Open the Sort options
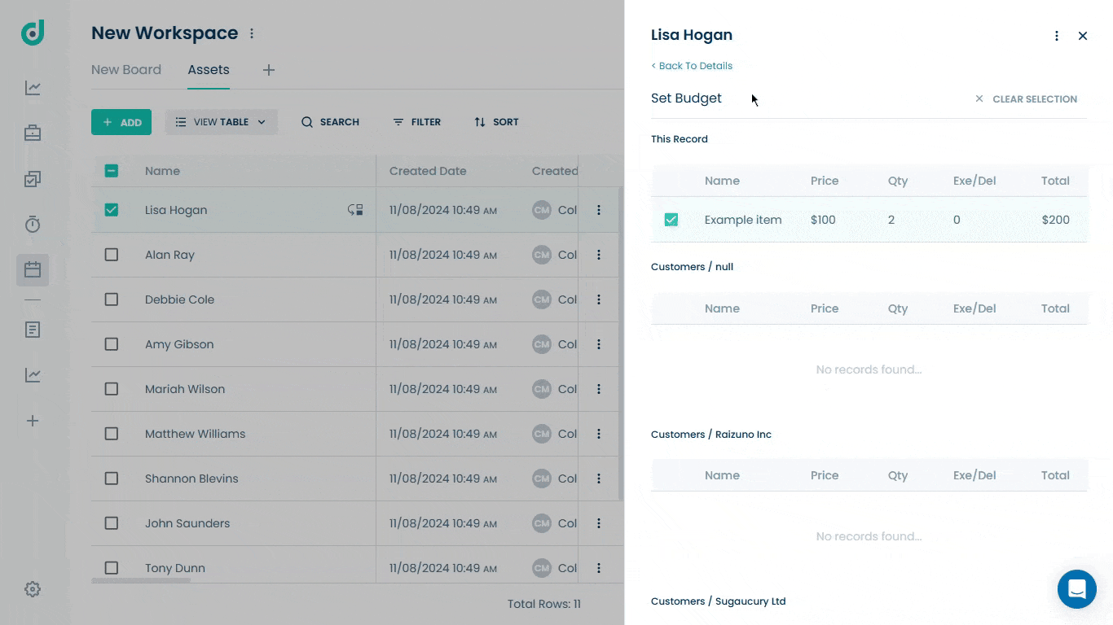Screen dimensions: 1113x625 [496, 122]
